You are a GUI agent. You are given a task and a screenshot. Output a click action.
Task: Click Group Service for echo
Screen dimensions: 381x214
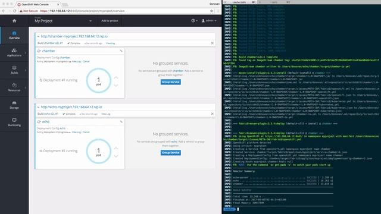click(x=171, y=153)
